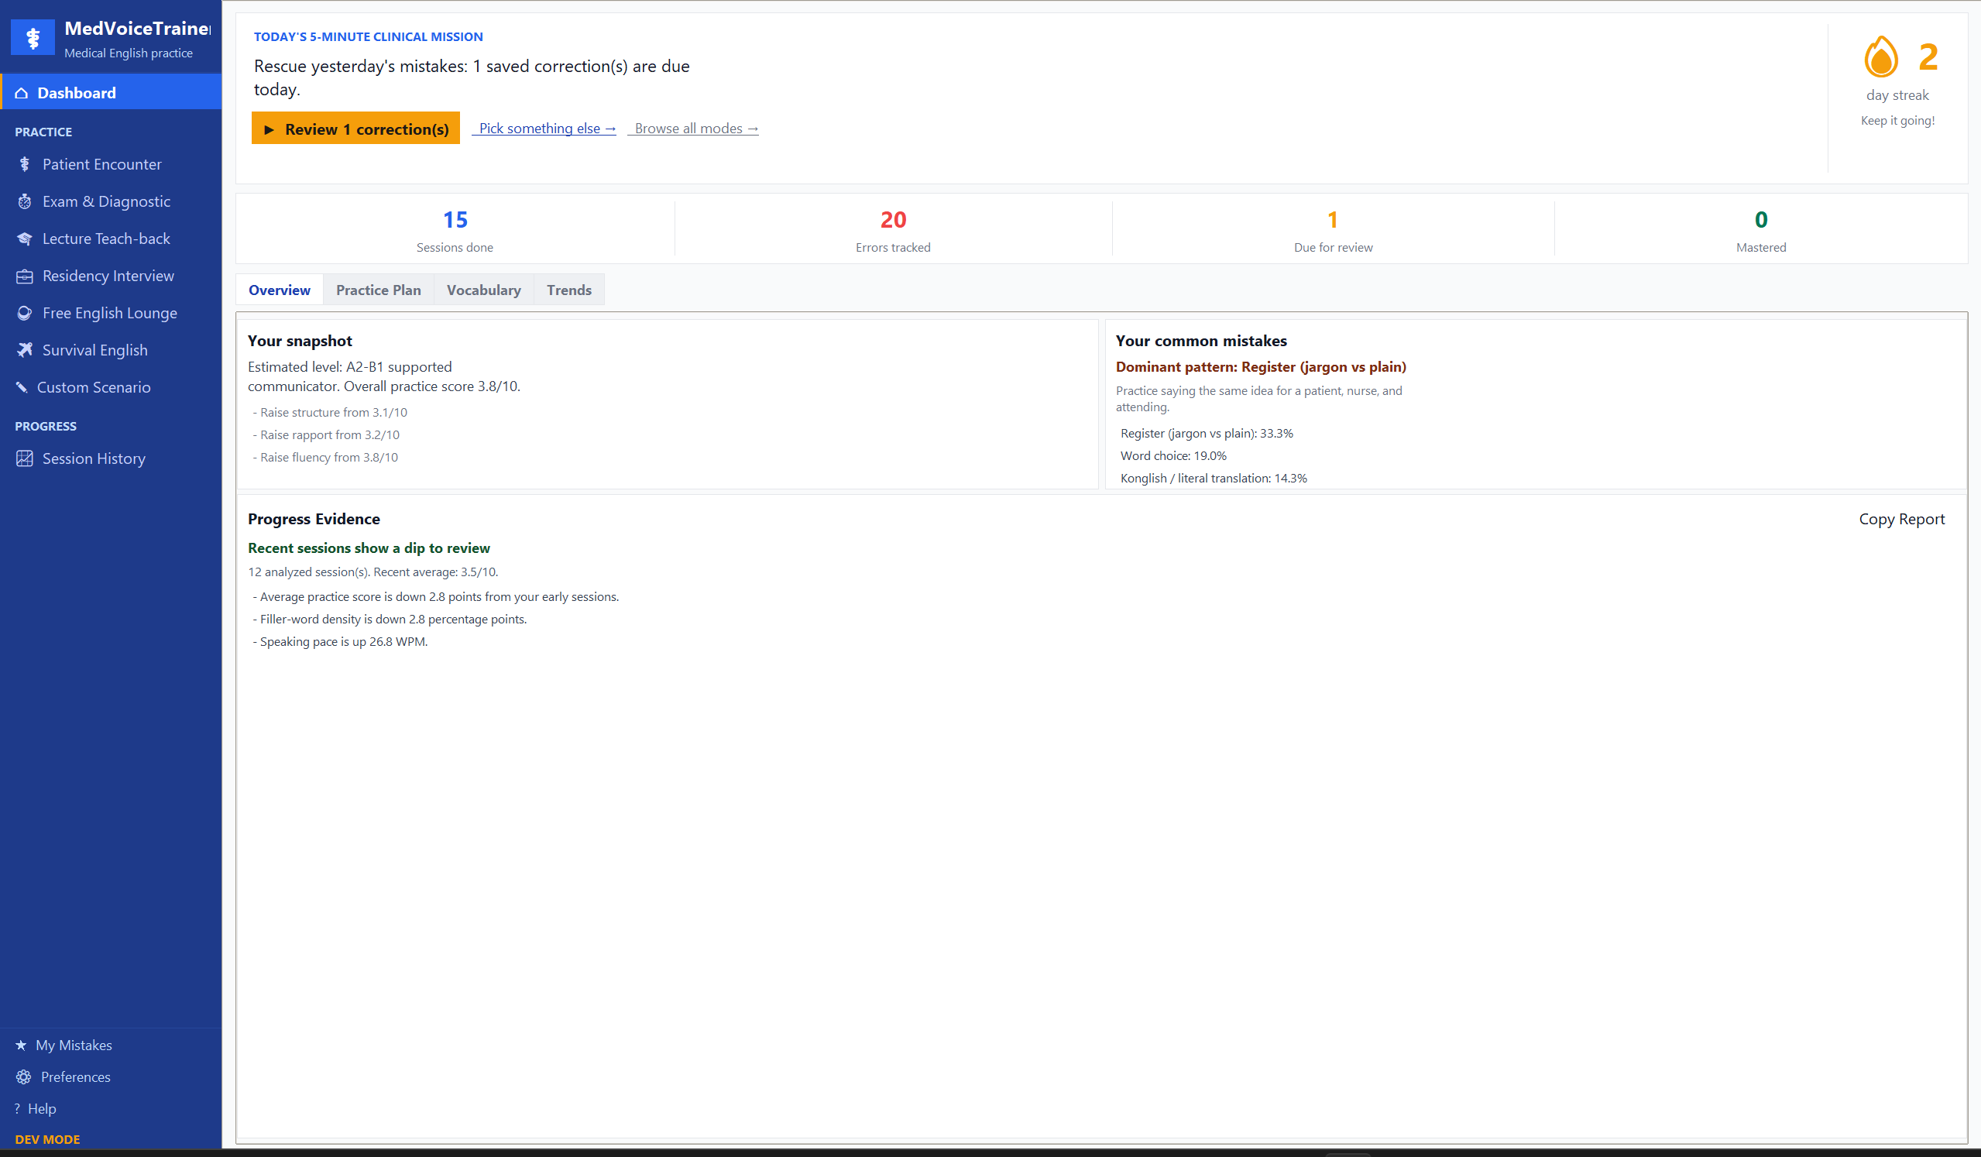Switch to the Overview tab
Image resolution: width=1981 pixels, height=1157 pixels.
coord(279,290)
